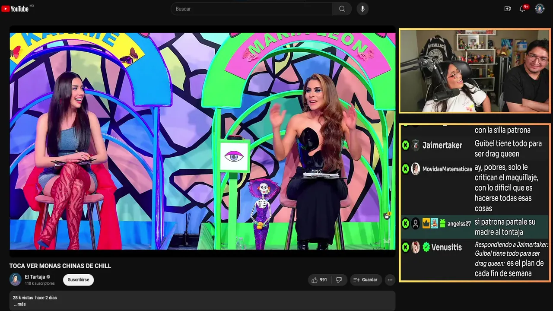
Task: Click the '28 k vistas hace 2 días' text
Action: coord(35,298)
